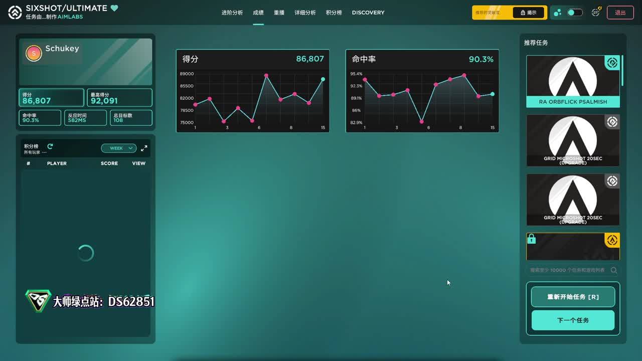Click the 反应时间 582MS stat tile
This screenshot has height=361, width=642.
(x=86, y=118)
